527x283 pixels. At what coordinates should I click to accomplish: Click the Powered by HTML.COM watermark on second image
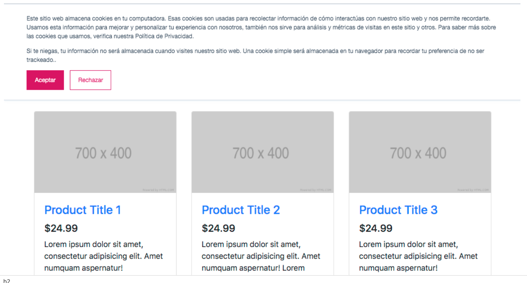316,190
